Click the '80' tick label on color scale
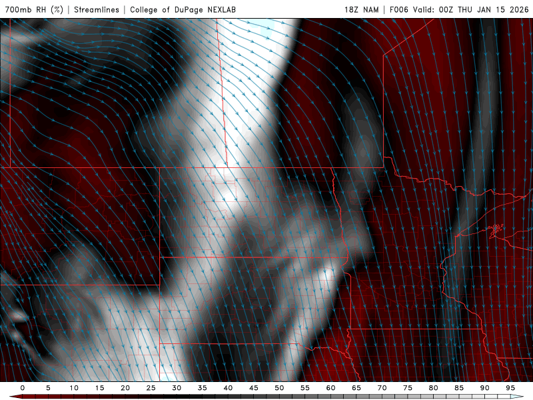The width and height of the screenshot is (533, 400). point(433,388)
